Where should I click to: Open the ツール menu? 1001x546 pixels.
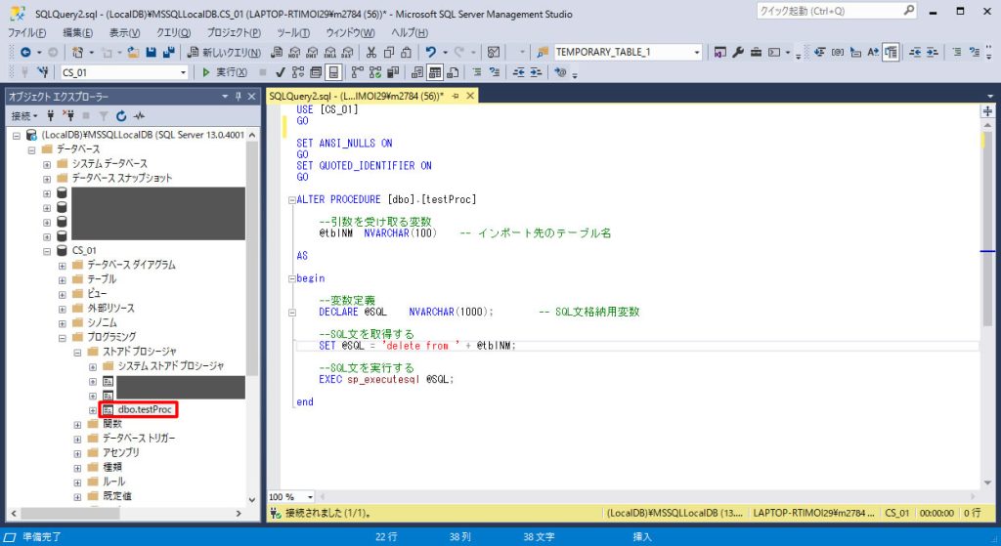293,32
